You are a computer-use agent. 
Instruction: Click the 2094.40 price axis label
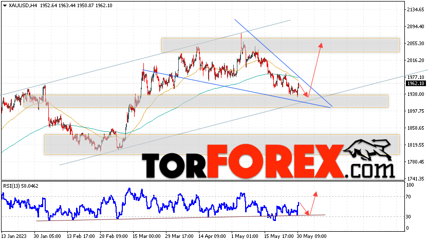[x=416, y=27]
